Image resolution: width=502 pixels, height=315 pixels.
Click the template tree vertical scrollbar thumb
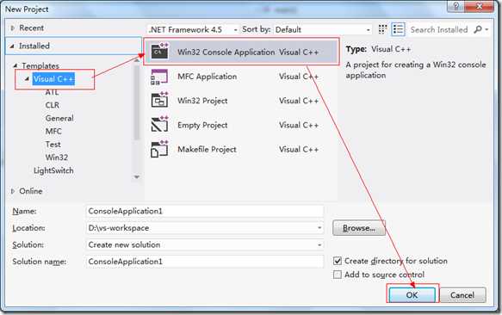point(137,102)
